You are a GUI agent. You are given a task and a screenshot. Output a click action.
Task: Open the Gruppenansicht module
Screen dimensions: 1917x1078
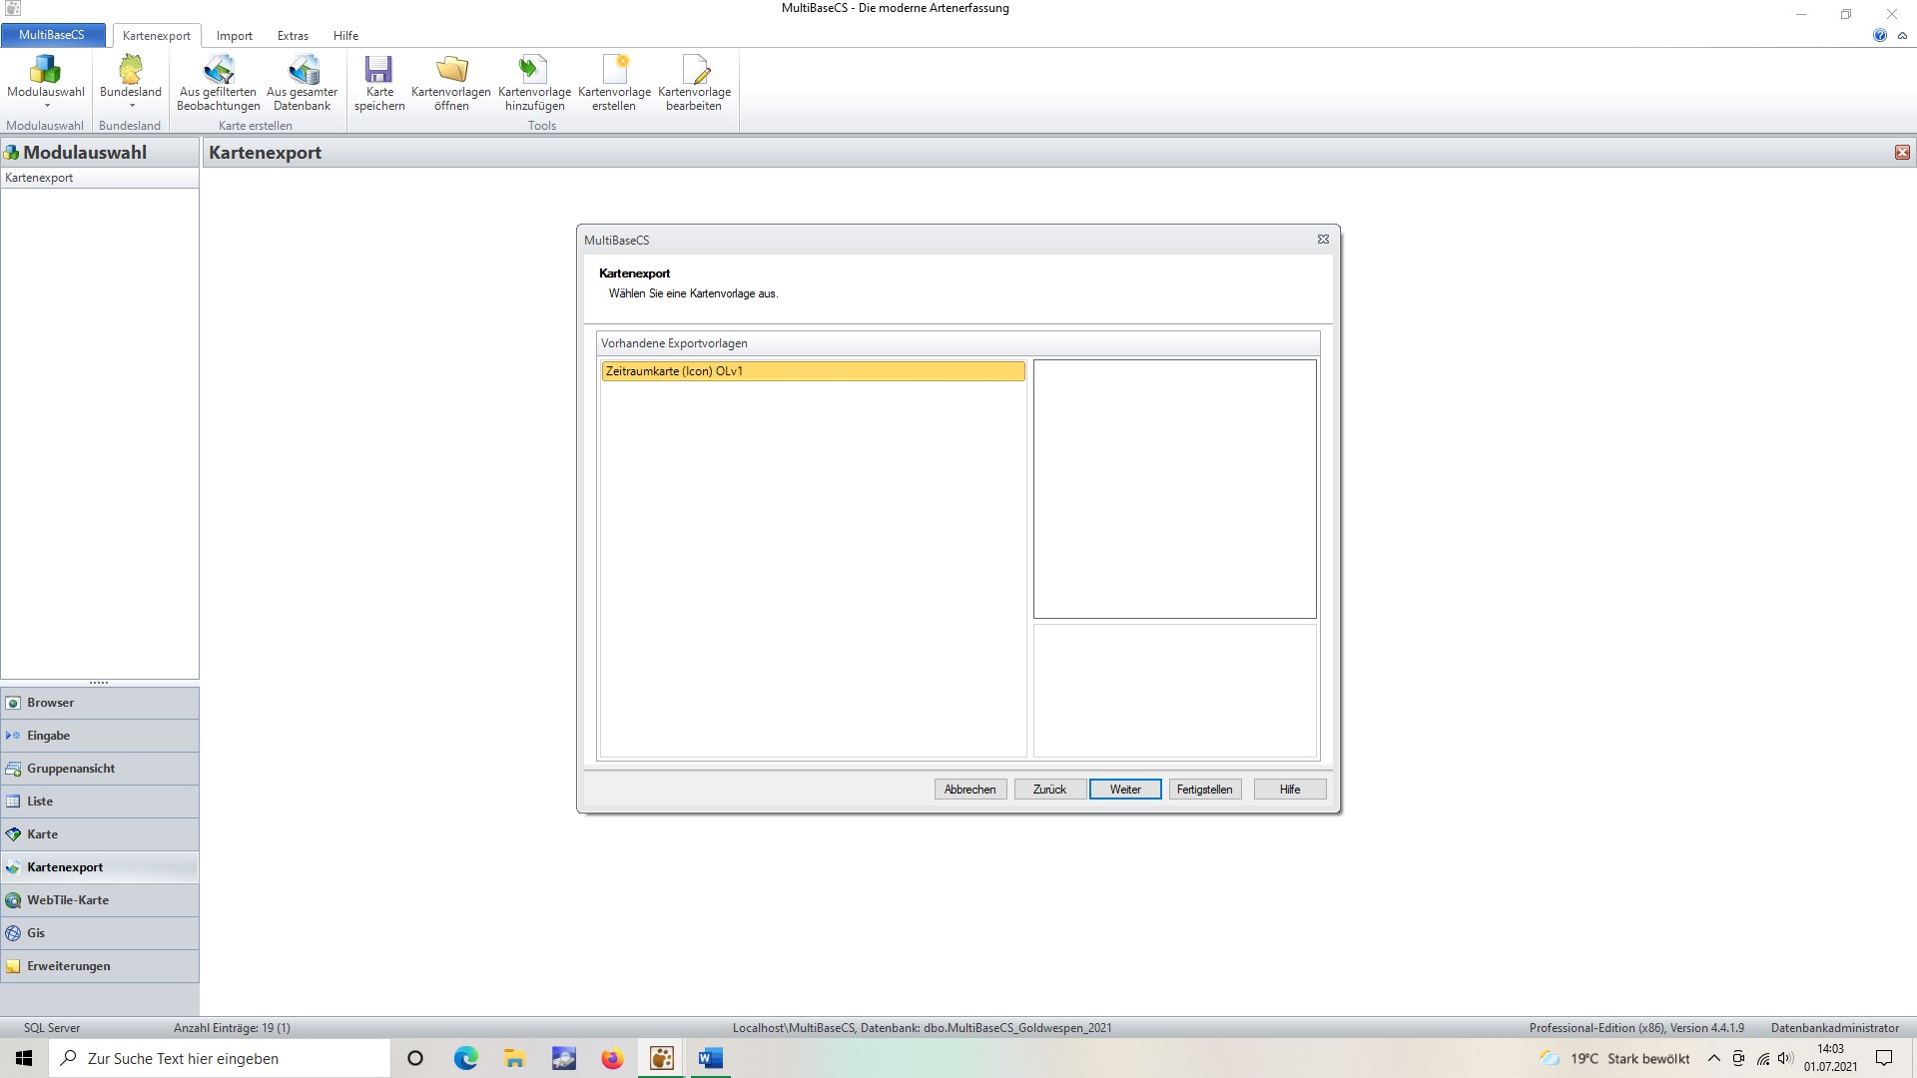100,769
